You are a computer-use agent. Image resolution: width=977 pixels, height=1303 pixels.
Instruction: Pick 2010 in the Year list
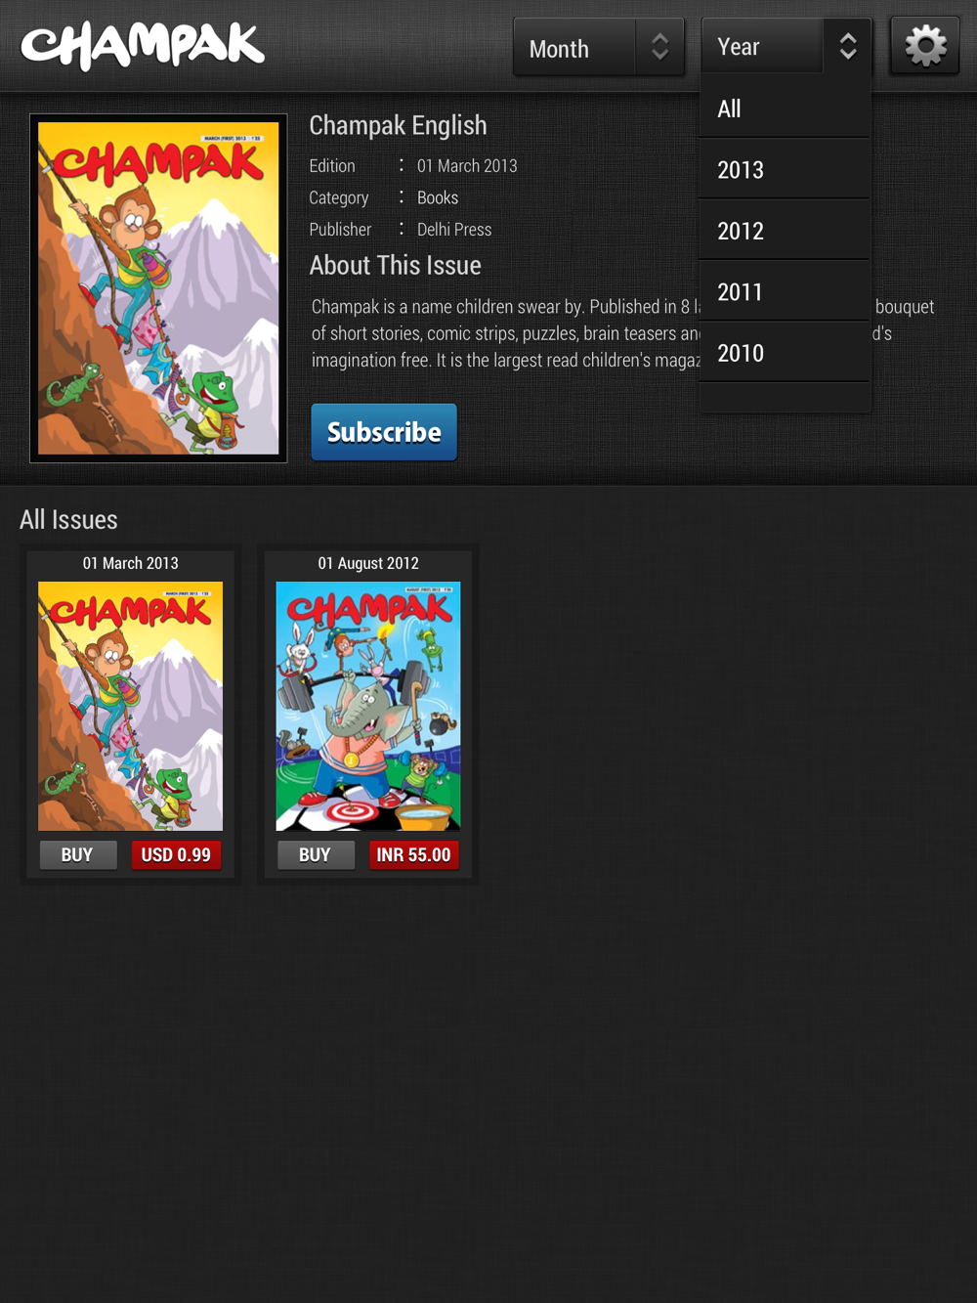[x=785, y=353]
